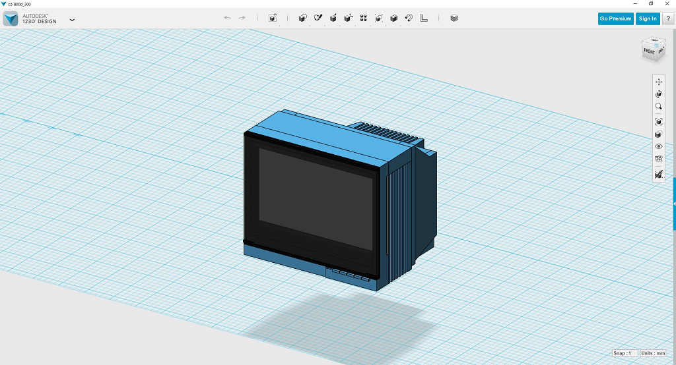This screenshot has width=676, height=365.
Task: Open the Pattern tool with four cubes
Action: 363,18
